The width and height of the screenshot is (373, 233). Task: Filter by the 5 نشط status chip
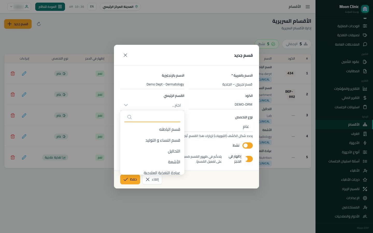267,44
